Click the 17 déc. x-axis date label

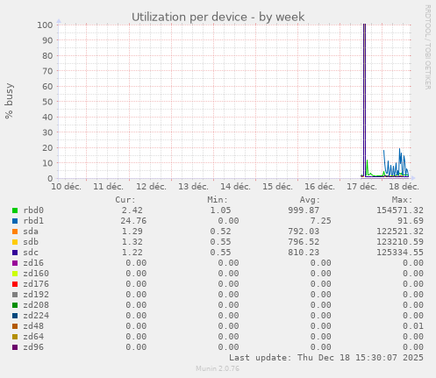click(x=361, y=187)
